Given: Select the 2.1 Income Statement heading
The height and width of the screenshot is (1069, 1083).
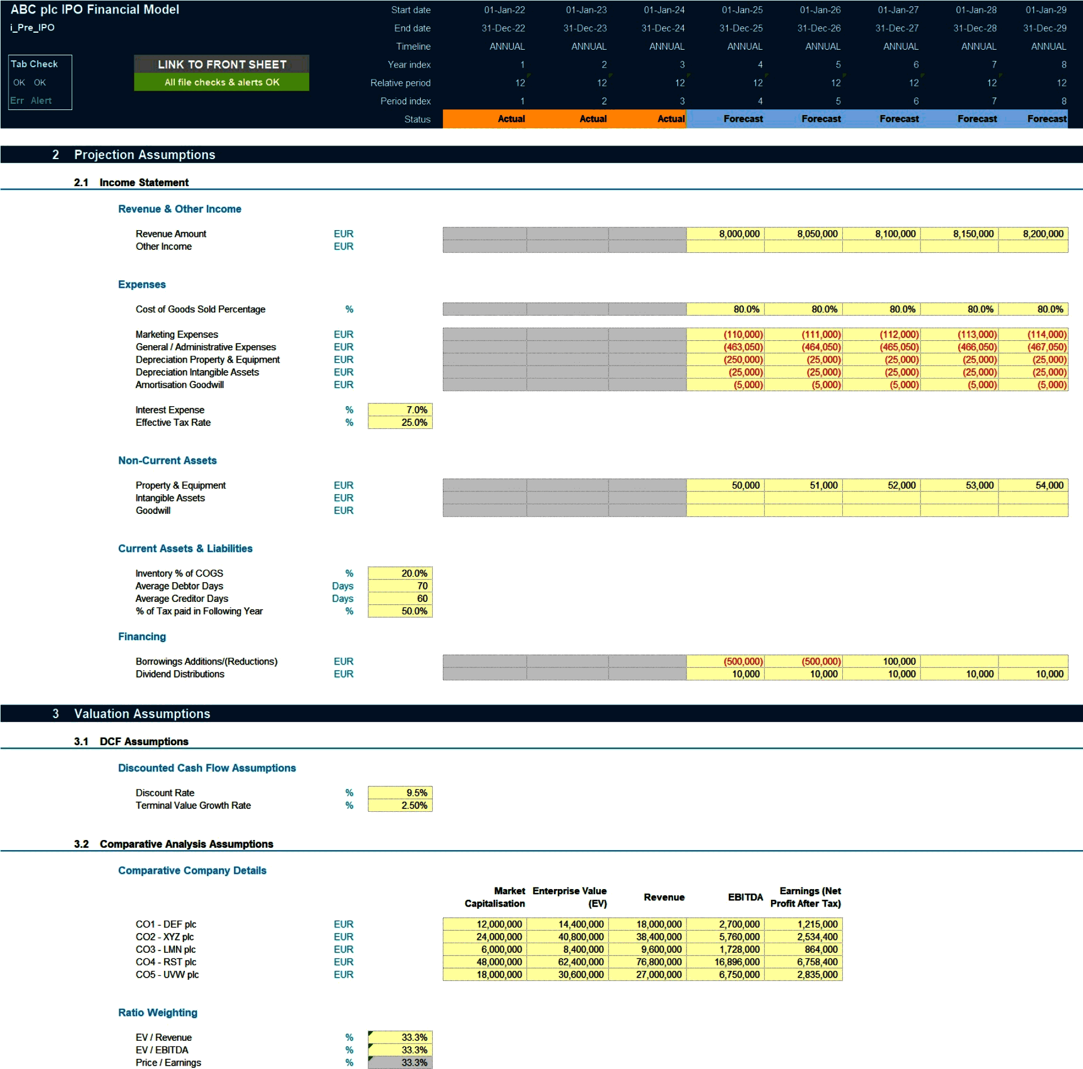Looking at the screenshot, I should (x=131, y=183).
